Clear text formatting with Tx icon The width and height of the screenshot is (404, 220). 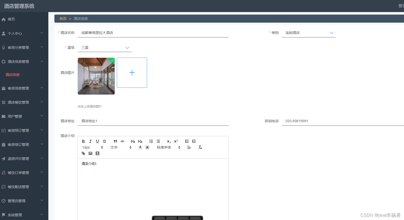click(200, 147)
